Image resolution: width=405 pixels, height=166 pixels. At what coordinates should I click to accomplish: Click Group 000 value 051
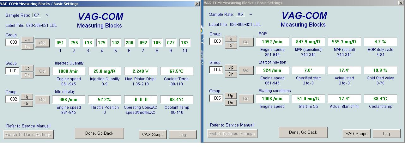click(x=60, y=43)
